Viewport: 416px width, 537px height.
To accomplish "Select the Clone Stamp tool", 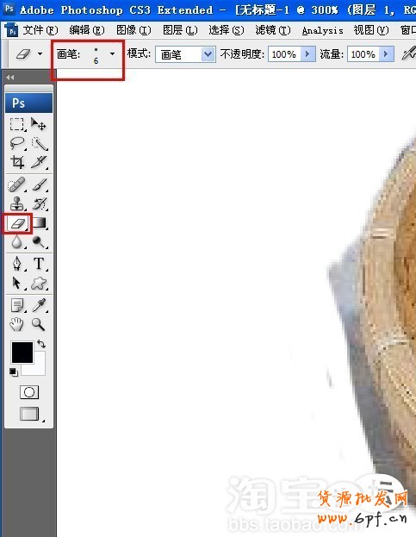I will 17,203.
